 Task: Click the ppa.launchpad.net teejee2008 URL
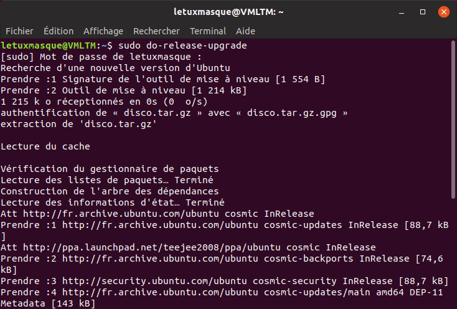(151, 247)
